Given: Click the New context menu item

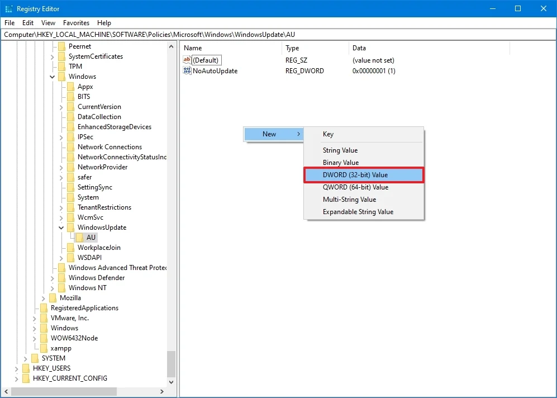Looking at the screenshot, I should [274, 134].
